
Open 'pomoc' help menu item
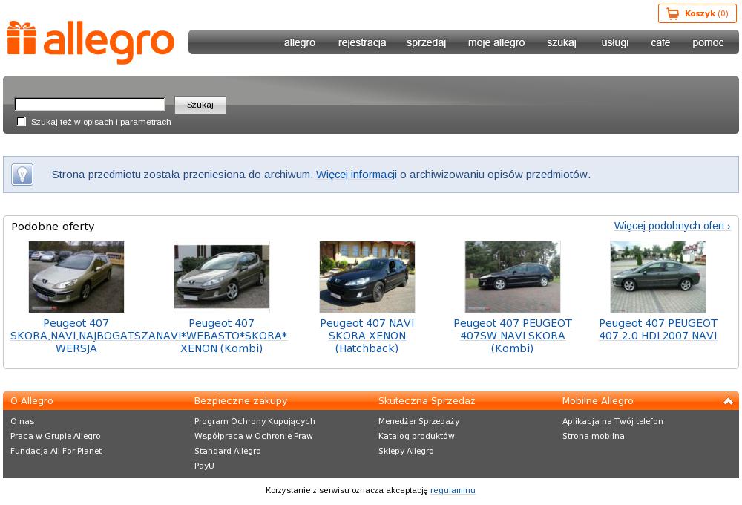[708, 42]
